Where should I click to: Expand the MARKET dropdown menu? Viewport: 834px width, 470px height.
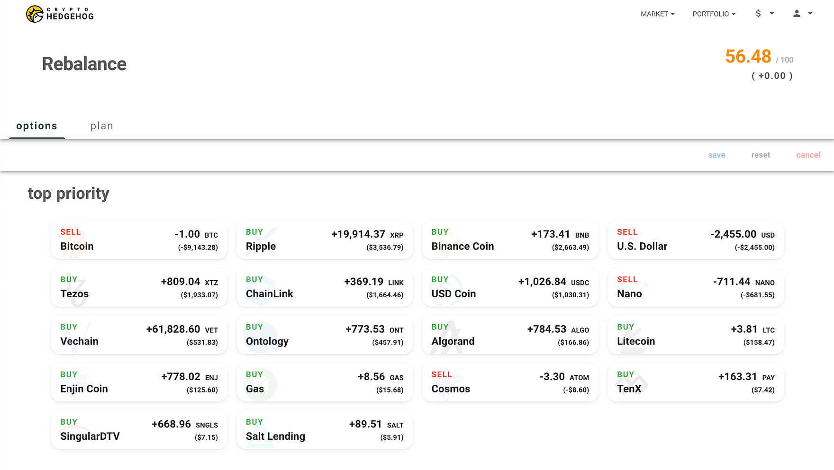click(658, 14)
